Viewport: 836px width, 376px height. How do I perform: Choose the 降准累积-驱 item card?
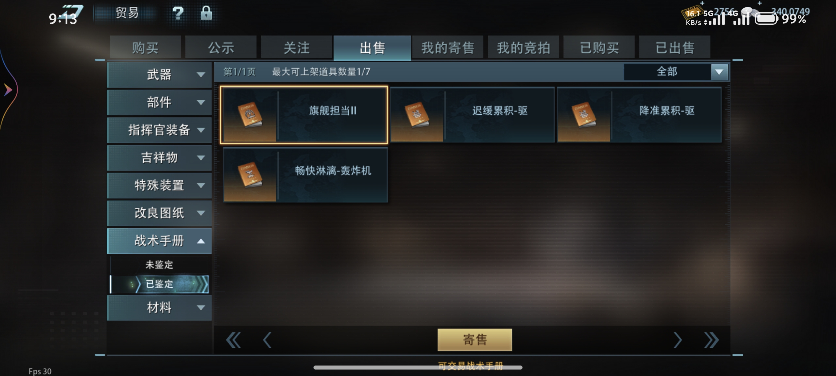point(639,115)
